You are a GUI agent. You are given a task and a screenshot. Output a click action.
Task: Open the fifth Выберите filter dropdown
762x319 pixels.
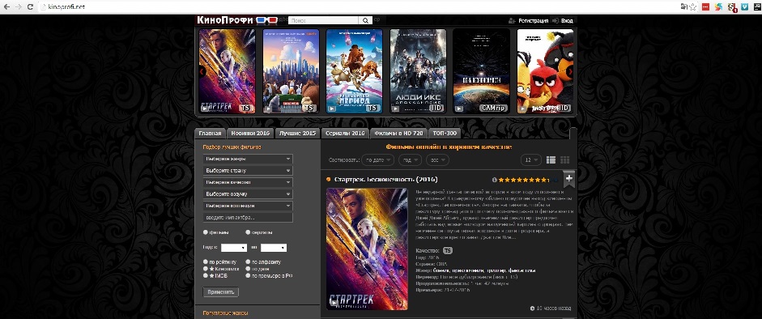point(248,206)
